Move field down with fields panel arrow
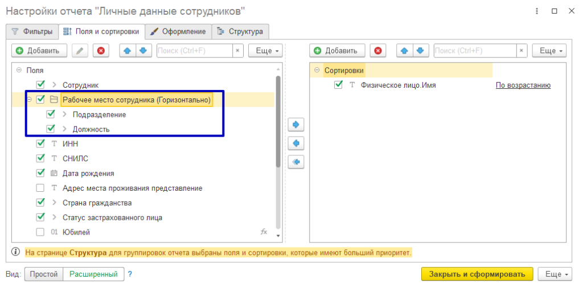583x288 pixels. click(143, 51)
